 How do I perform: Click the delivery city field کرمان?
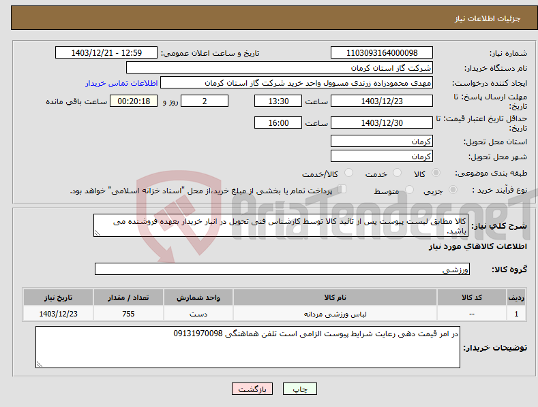(x=382, y=157)
